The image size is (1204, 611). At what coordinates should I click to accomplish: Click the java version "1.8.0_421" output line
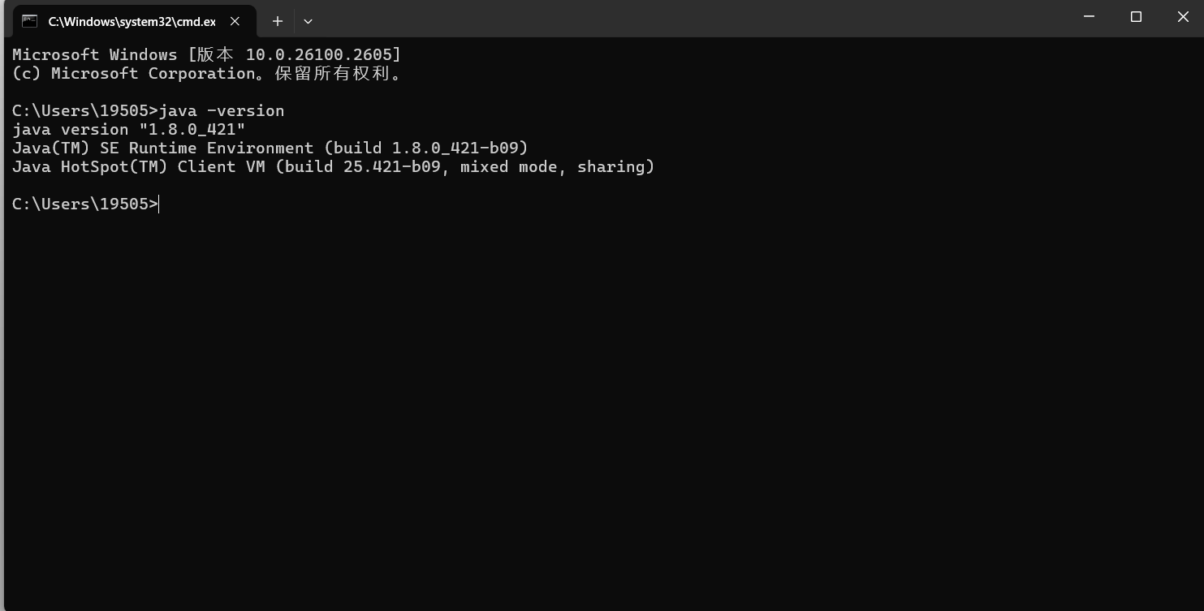pos(128,129)
